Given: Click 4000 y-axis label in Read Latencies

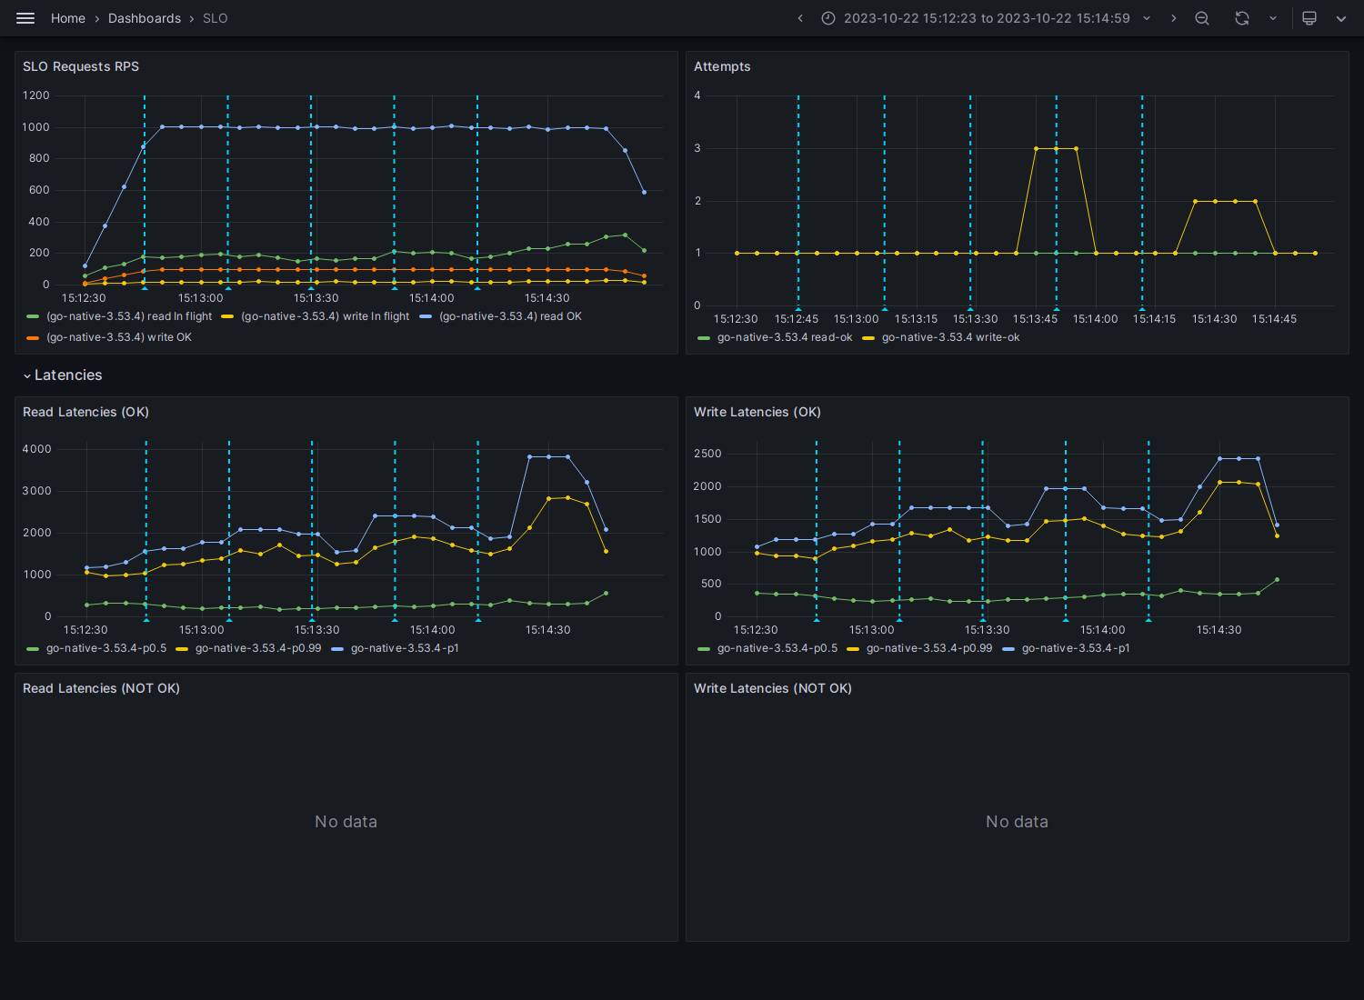Looking at the screenshot, I should click(x=37, y=449).
